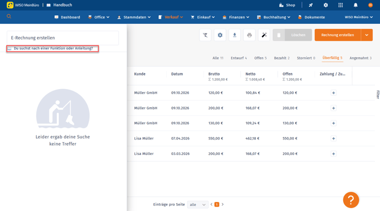Open the Shop
Image resolution: width=380 pixels, height=211 pixels.
point(287,5)
